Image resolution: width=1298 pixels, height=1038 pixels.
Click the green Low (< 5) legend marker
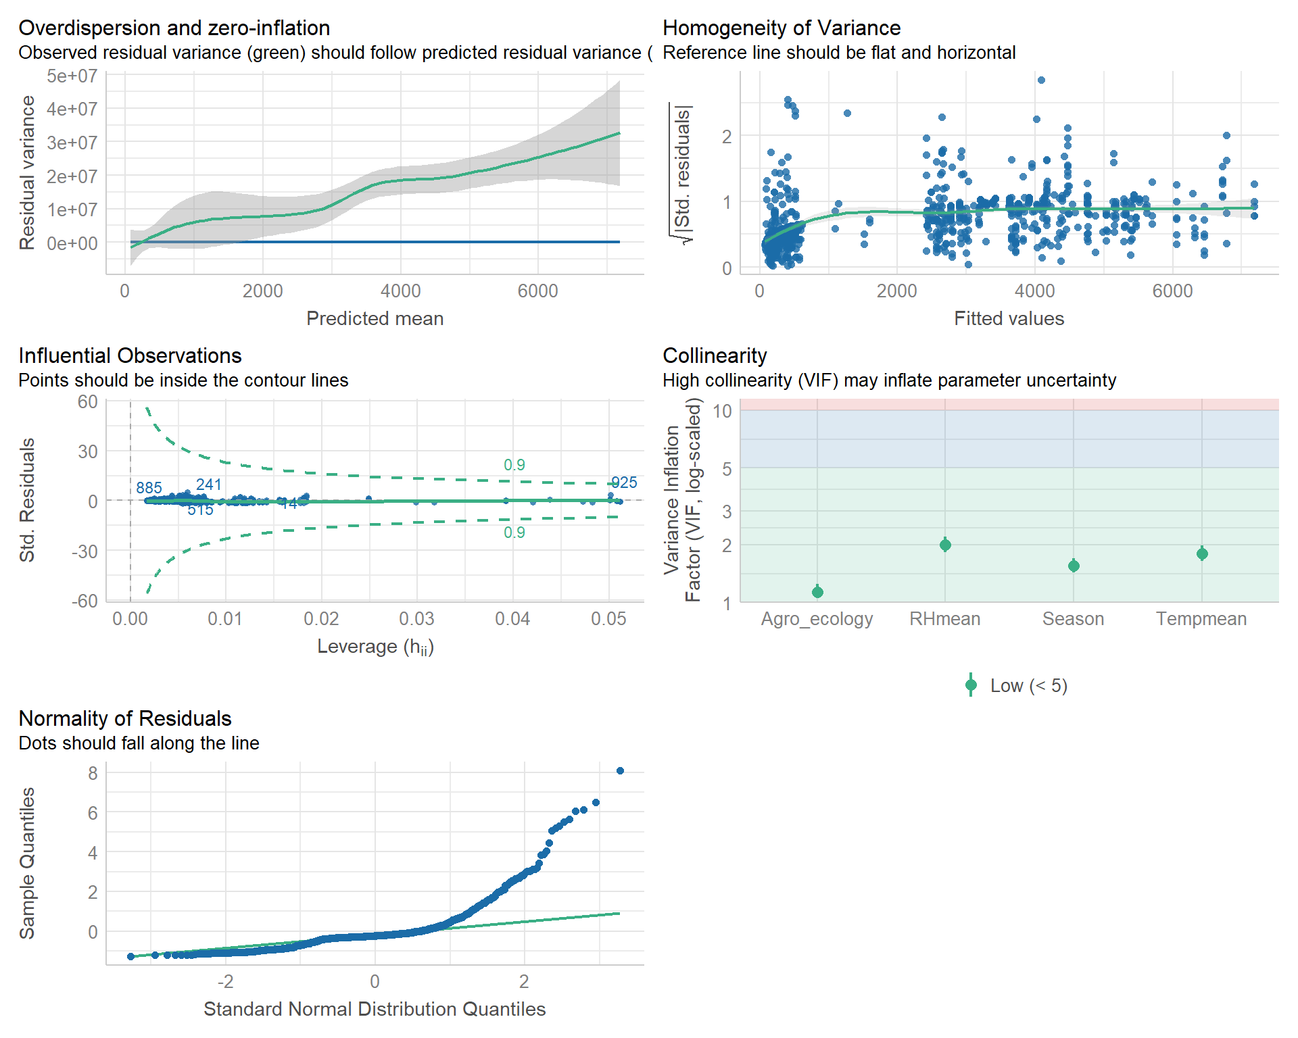(x=971, y=685)
